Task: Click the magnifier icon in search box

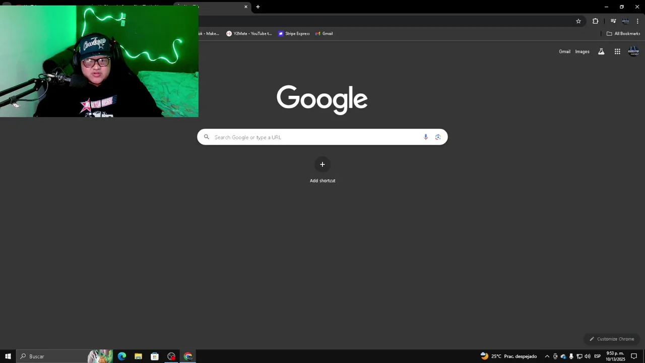Action: coord(207,137)
